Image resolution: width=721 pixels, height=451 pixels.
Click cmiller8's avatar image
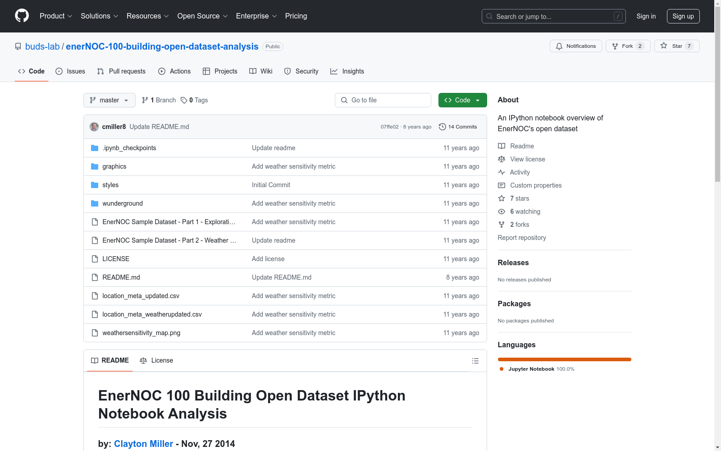(94, 127)
